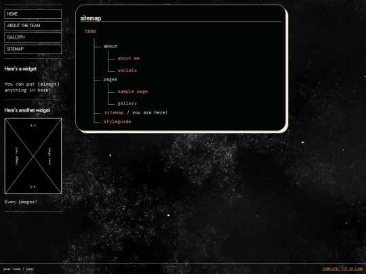The width and height of the screenshot is (366, 274).
Task: Click the 'Here's a widget' heading
Action: [20, 69]
